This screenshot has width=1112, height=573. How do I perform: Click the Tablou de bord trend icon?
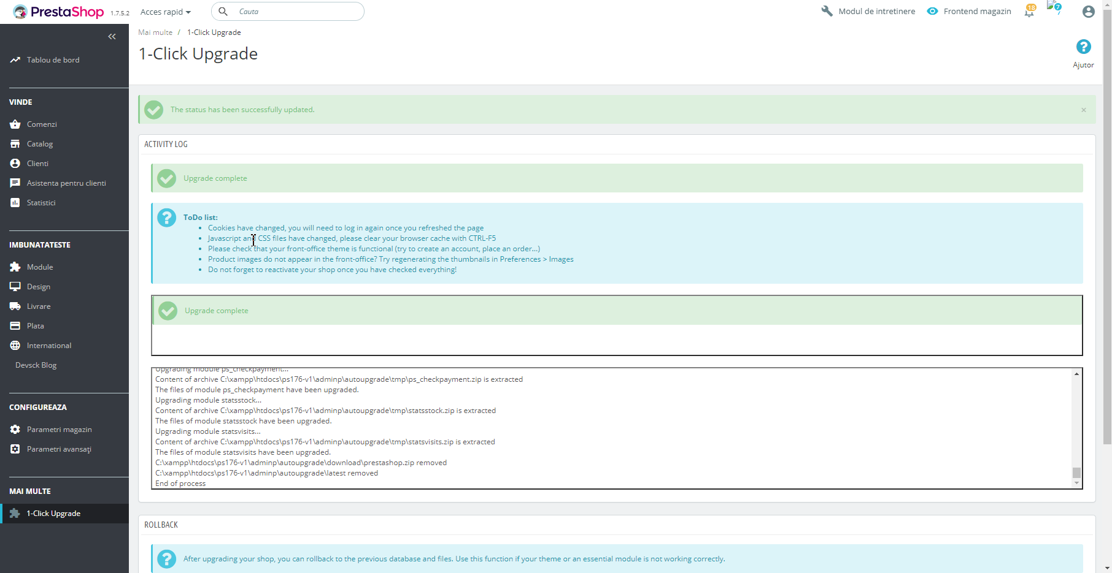(15, 60)
